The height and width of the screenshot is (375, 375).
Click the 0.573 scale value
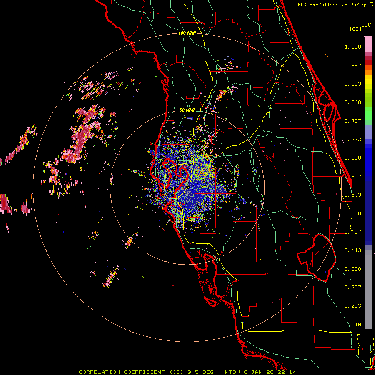click(353, 195)
